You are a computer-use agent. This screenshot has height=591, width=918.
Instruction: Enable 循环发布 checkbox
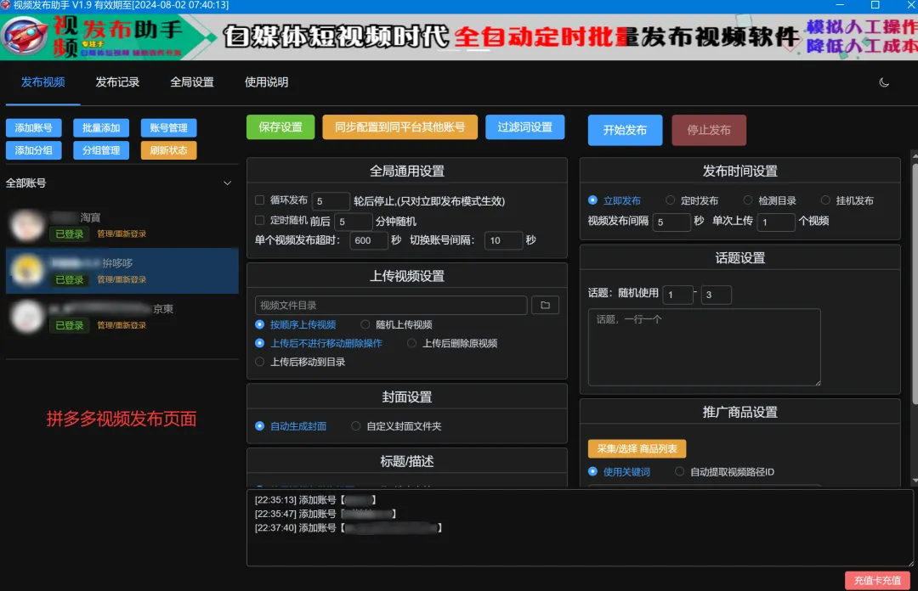click(260, 200)
